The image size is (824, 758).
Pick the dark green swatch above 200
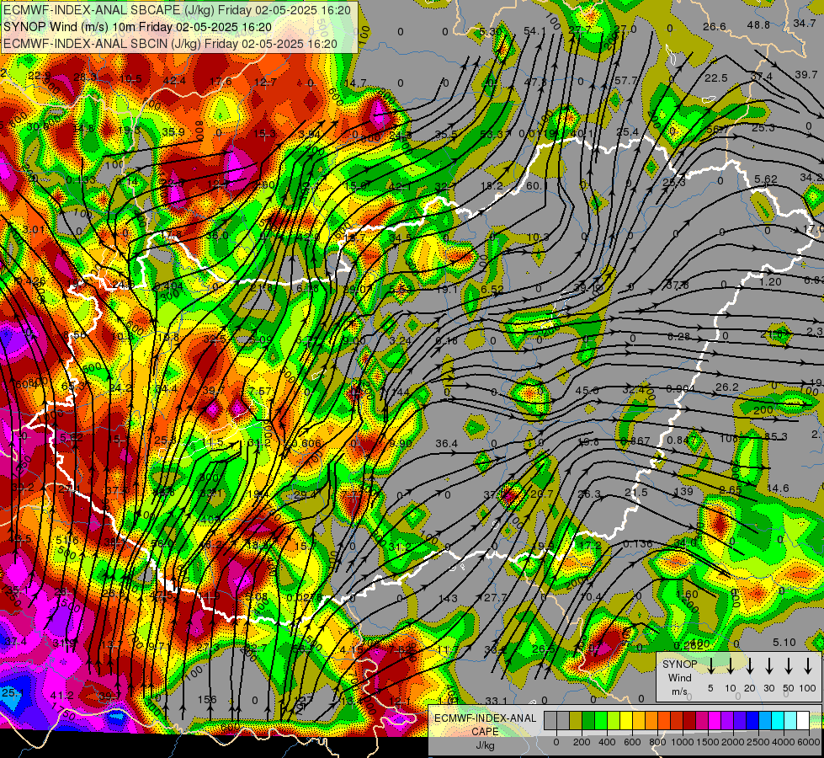pos(588,721)
